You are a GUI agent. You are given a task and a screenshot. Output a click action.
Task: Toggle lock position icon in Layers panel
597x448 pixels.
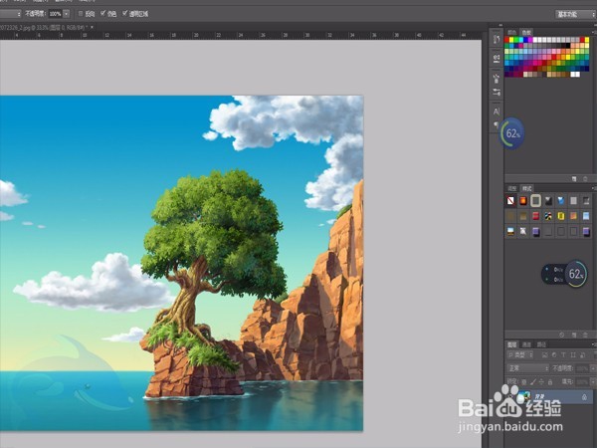tap(541, 381)
